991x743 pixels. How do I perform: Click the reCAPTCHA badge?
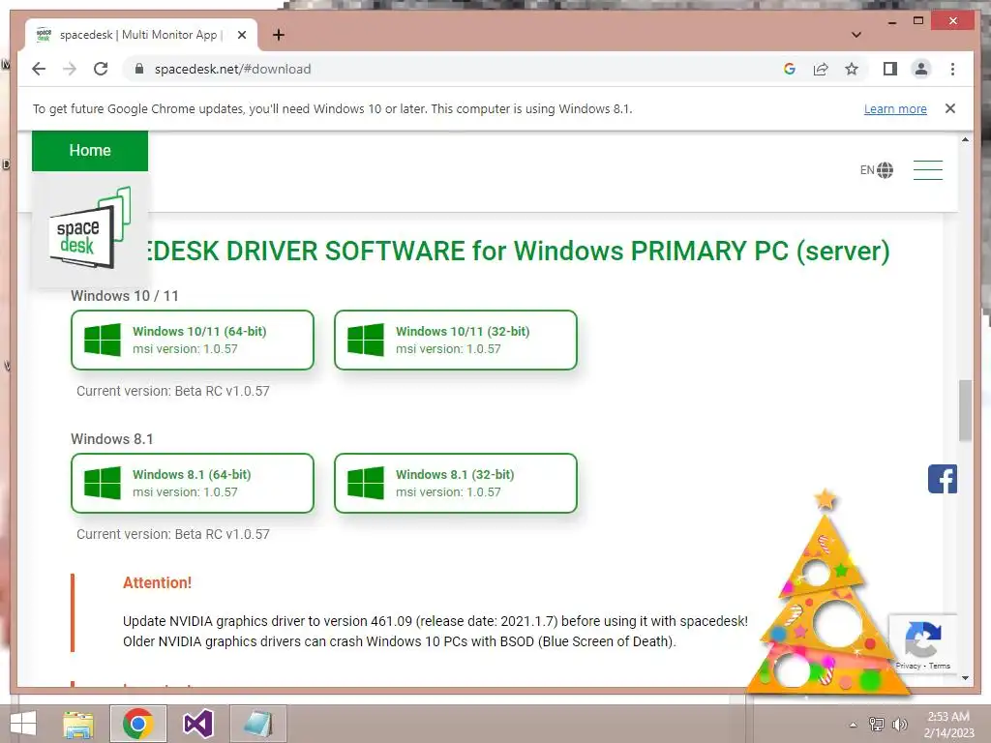click(922, 642)
